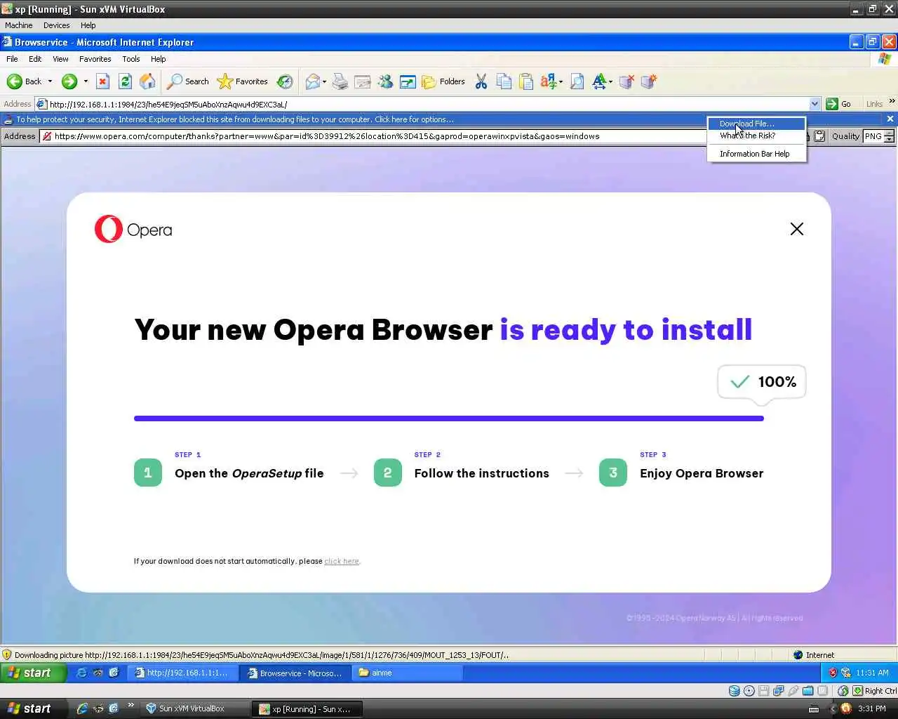The height and width of the screenshot is (719, 898).
Task: Stop page loading with red X icon
Action: point(102,81)
